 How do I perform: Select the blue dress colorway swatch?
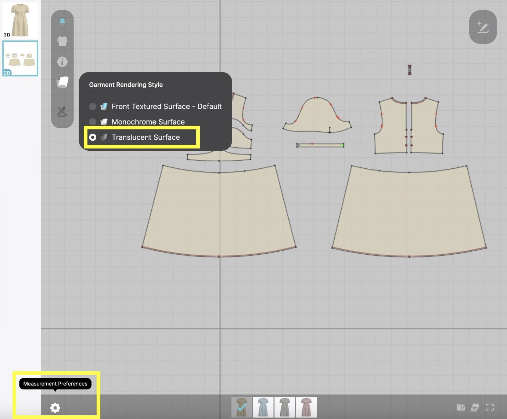(263, 407)
